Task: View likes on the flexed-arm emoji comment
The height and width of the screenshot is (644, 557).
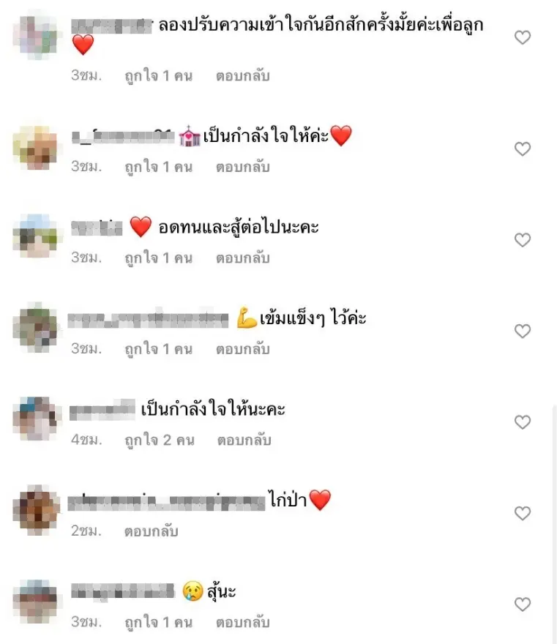Action: (159, 349)
